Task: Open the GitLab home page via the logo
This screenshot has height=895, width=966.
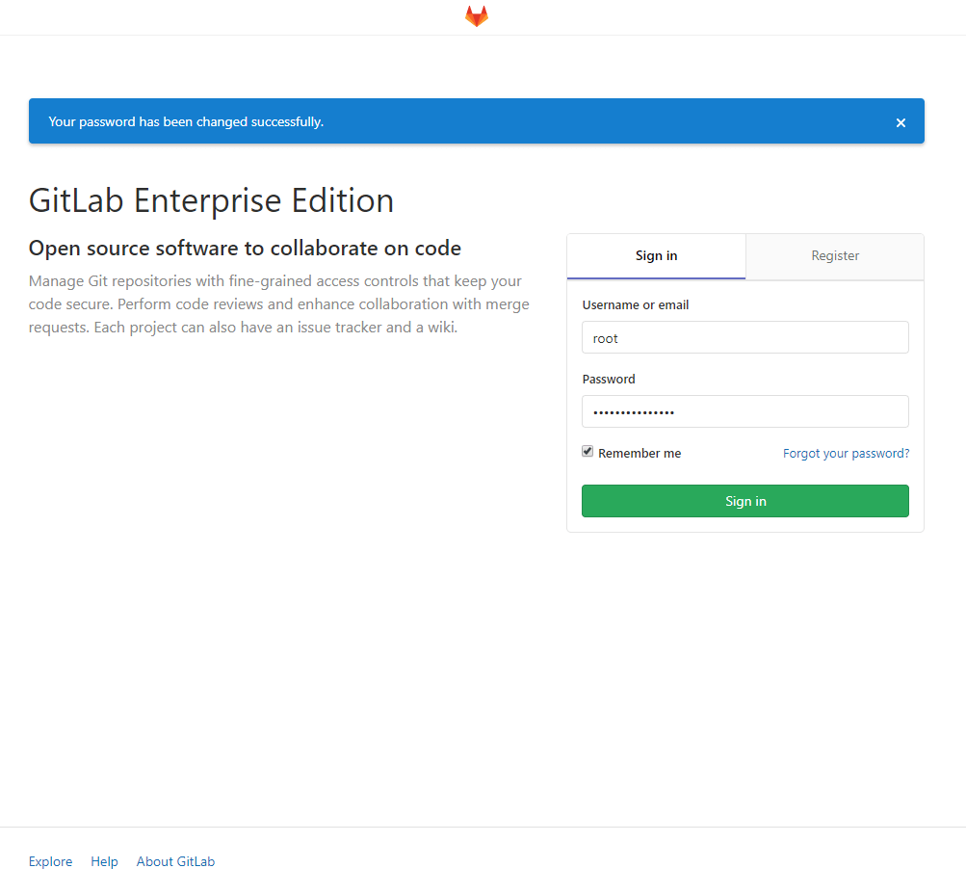Action: click(476, 16)
